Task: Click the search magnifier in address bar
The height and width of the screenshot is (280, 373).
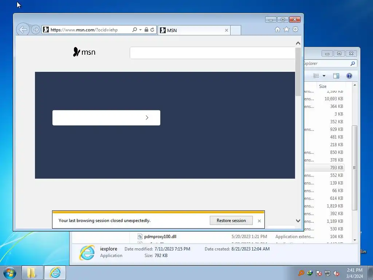Action: click(135, 30)
